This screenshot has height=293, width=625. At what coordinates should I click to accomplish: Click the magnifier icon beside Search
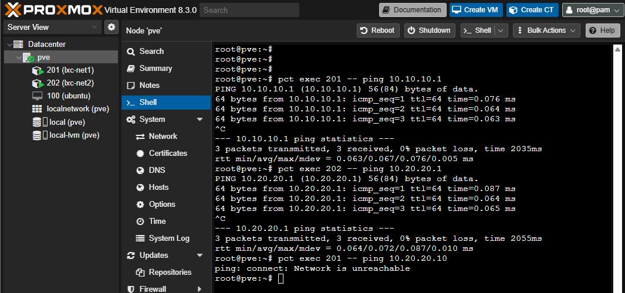[131, 52]
